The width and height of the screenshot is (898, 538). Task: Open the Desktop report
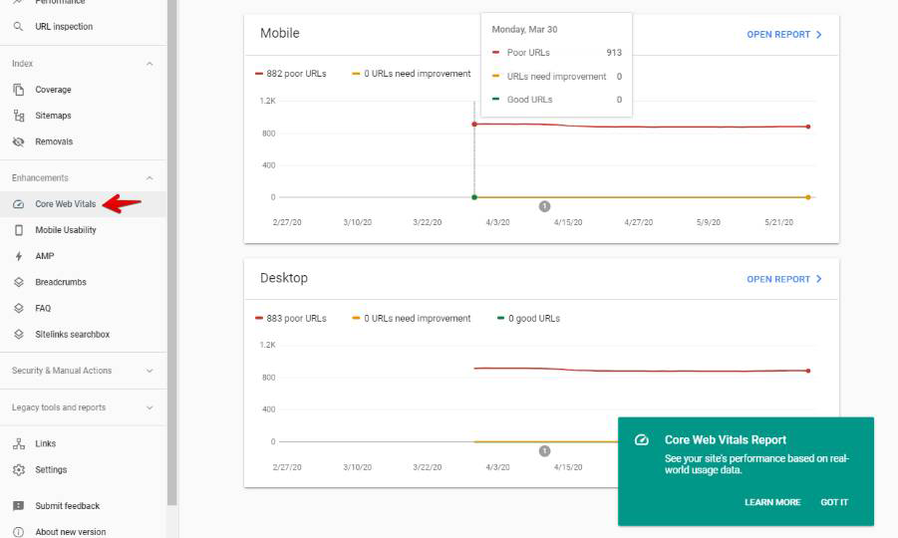click(x=784, y=279)
